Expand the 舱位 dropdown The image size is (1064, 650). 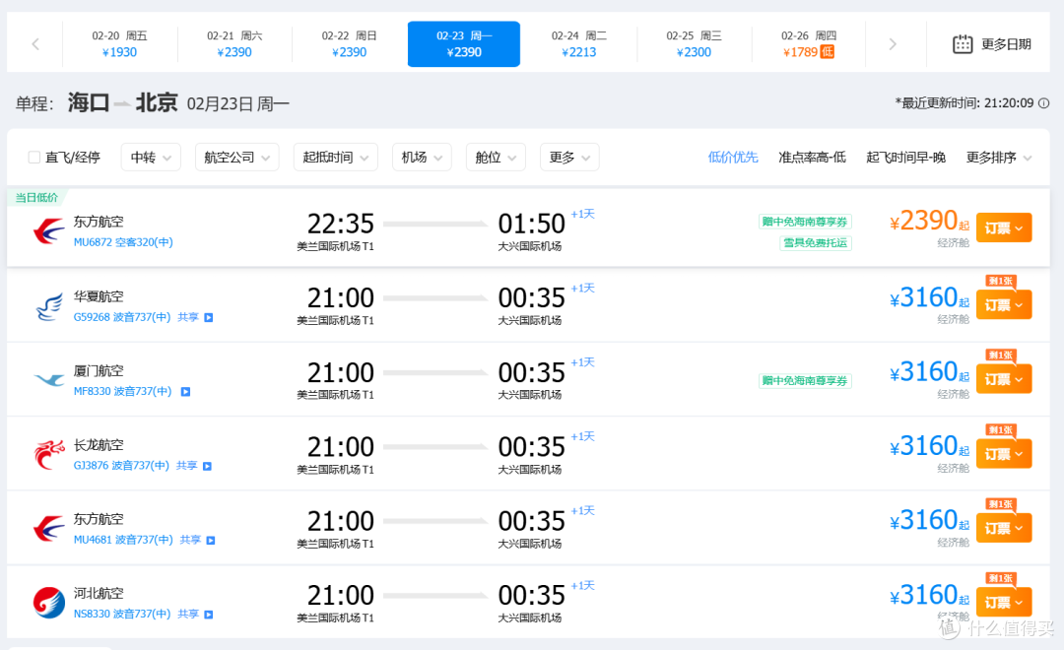pos(496,158)
